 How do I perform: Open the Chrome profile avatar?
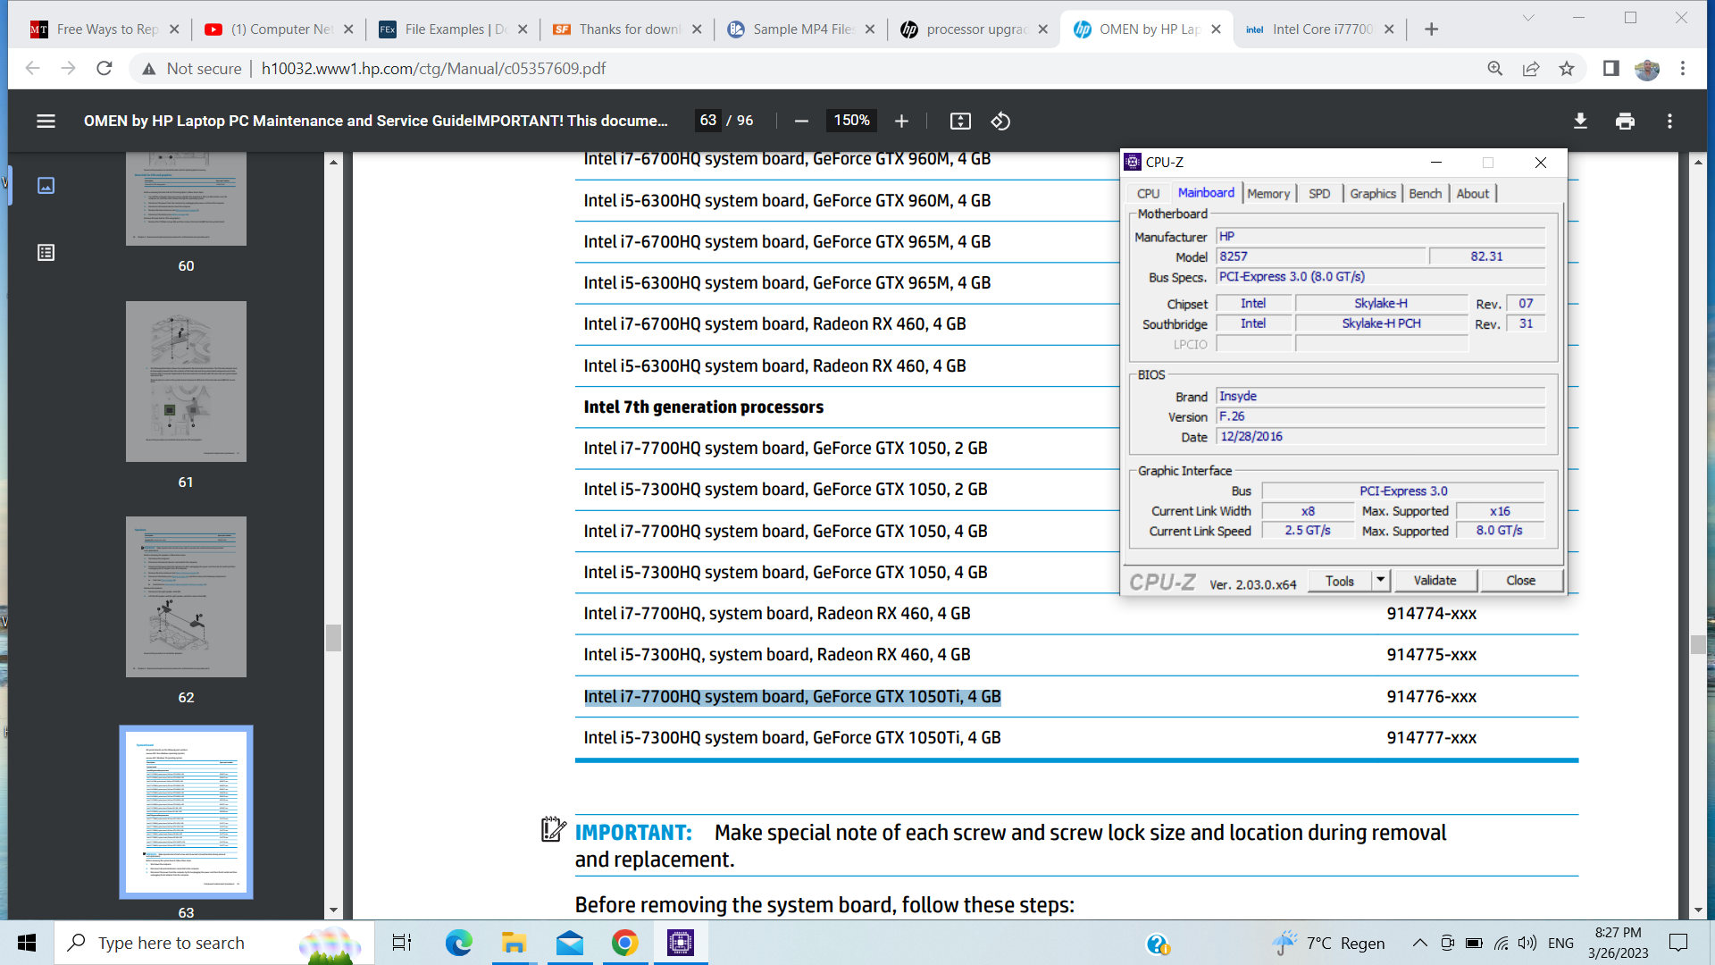(1648, 69)
